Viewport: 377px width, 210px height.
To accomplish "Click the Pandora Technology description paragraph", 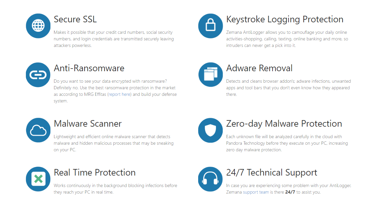I will tap(287, 143).
